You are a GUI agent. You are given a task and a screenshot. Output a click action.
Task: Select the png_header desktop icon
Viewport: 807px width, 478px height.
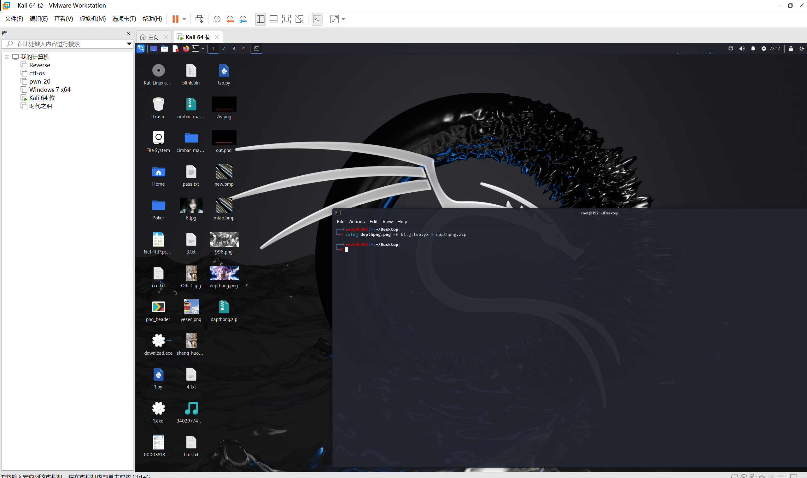(x=158, y=311)
